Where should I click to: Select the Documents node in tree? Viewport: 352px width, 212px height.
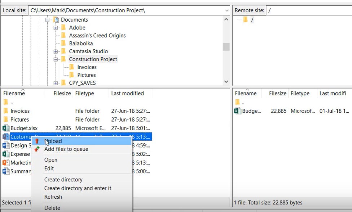pos(74,20)
